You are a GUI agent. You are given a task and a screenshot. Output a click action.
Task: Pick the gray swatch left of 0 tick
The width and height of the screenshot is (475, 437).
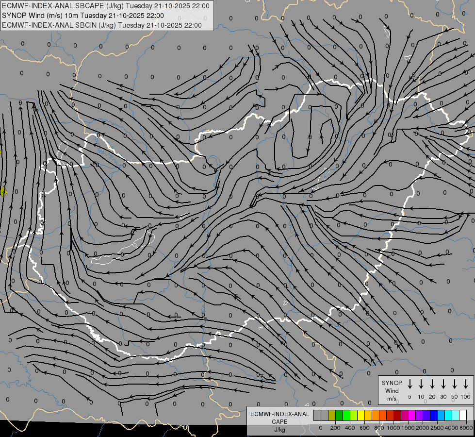[317, 415]
